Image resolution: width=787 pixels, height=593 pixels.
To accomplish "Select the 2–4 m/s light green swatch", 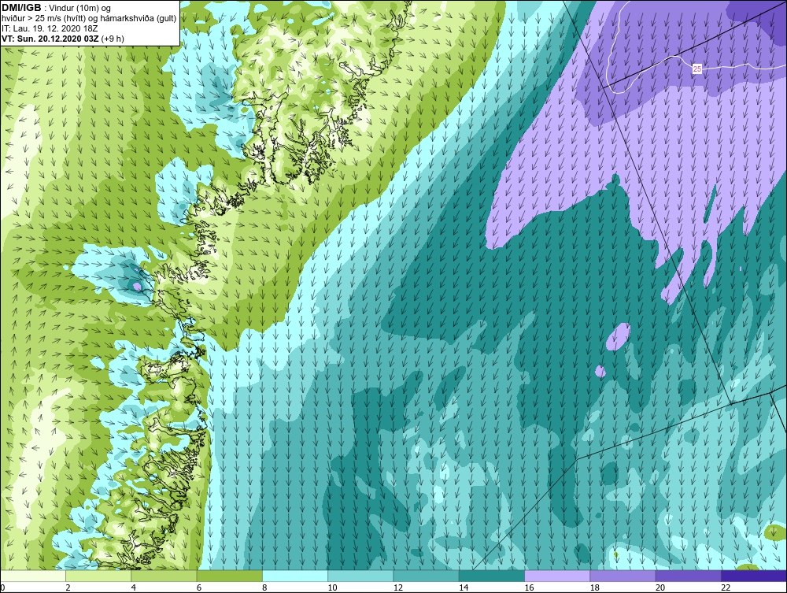I will point(98,576).
